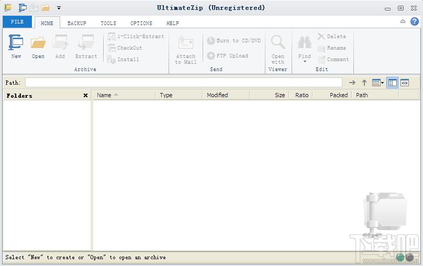
Task: Open an archive with the Open ribbon button
Action: pyautogui.click(x=38, y=47)
